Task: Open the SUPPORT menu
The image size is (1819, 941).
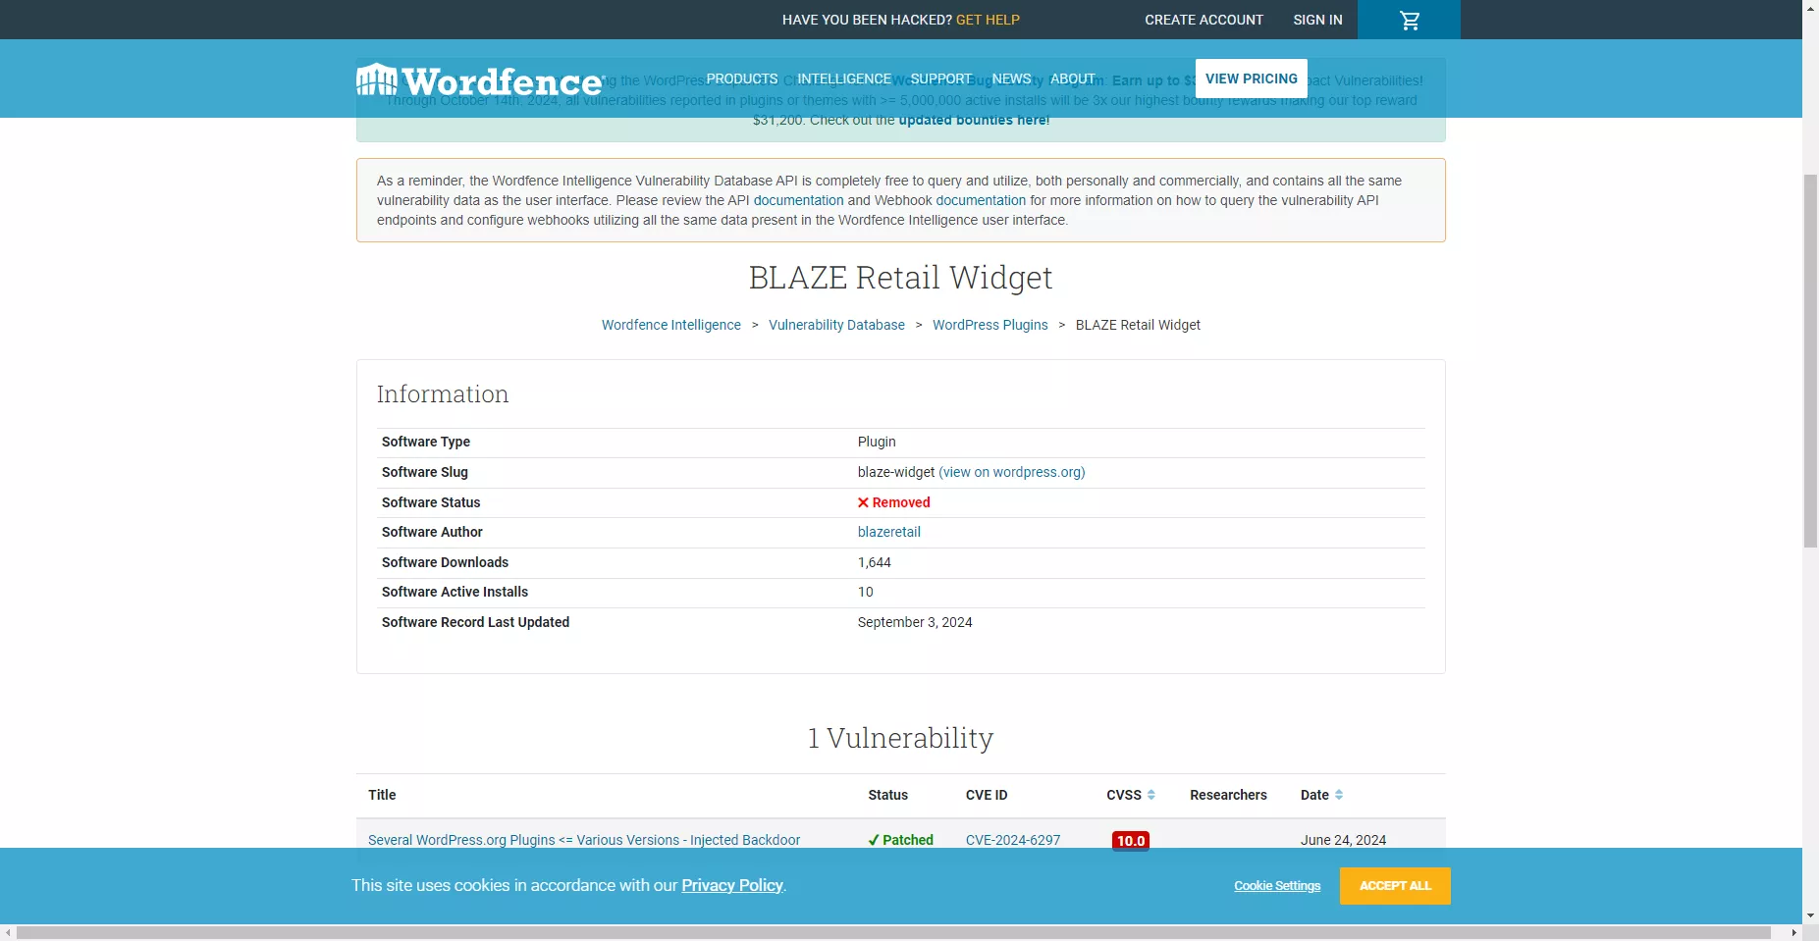Action: tap(940, 78)
